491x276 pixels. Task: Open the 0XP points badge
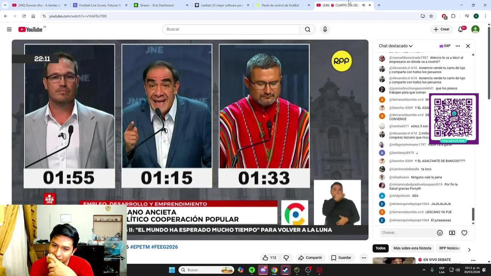(x=445, y=46)
